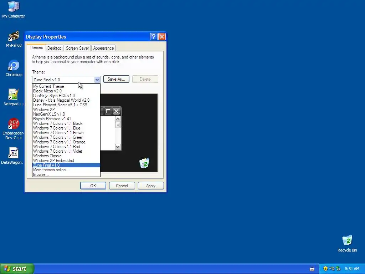Viewport: 365px width, 274px height.
Task: Choose Windows 7 Colors v1.1 Green
Action: coord(66,137)
